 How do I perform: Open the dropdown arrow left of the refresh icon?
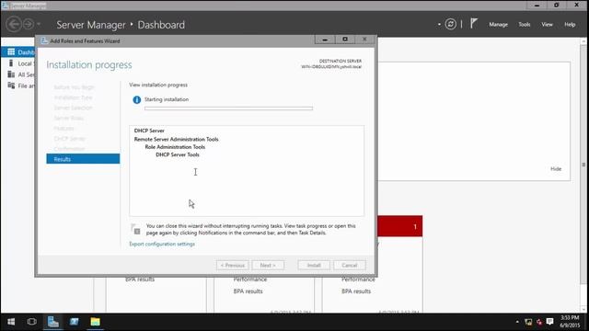coord(439,25)
